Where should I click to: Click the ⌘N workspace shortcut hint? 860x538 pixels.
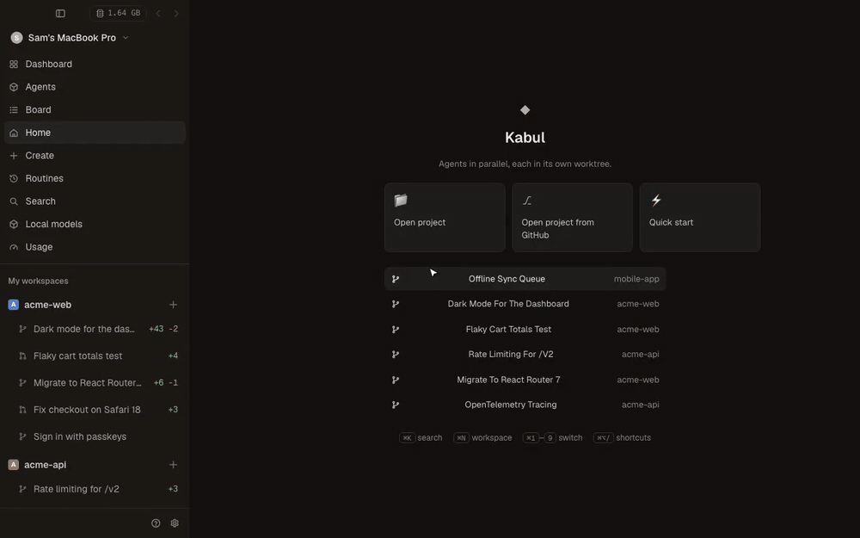[482, 437]
